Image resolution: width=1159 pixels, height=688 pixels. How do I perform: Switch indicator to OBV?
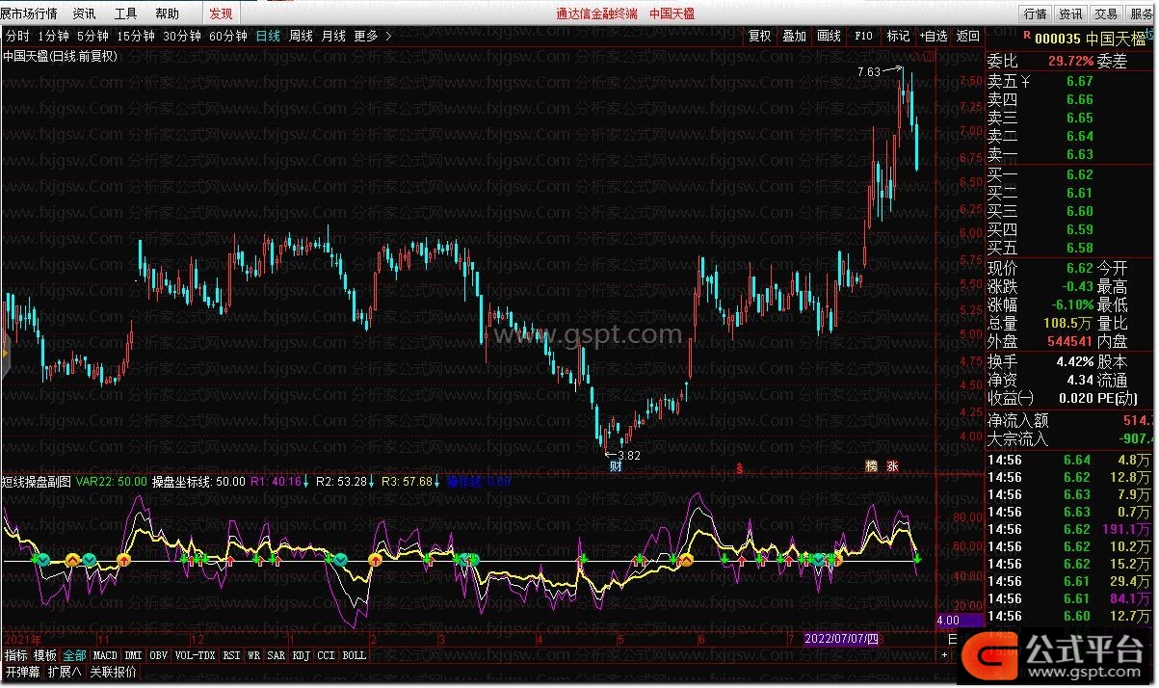159,655
